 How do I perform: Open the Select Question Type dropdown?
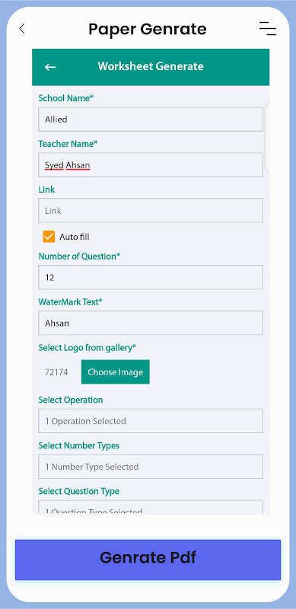click(x=151, y=508)
